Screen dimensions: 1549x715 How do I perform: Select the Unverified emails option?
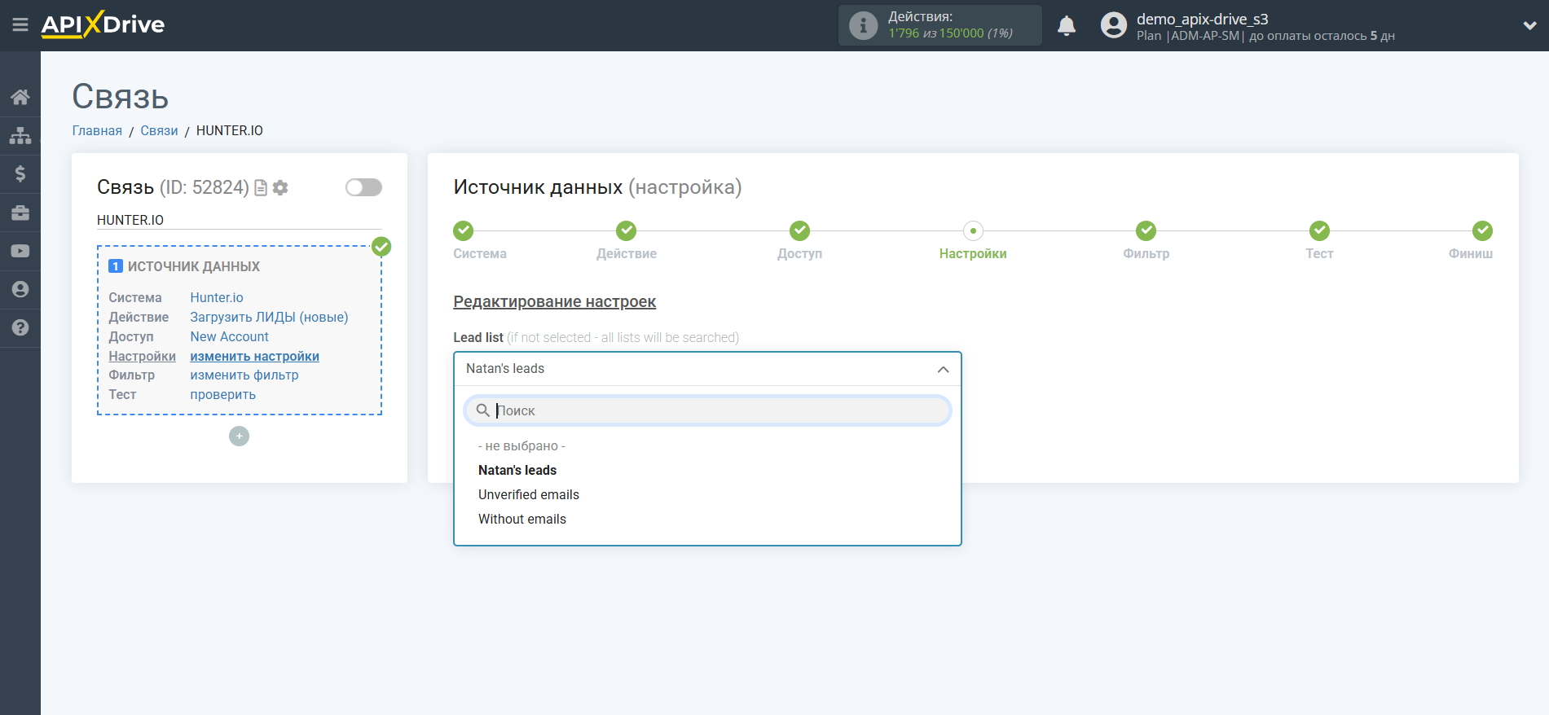coord(529,495)
